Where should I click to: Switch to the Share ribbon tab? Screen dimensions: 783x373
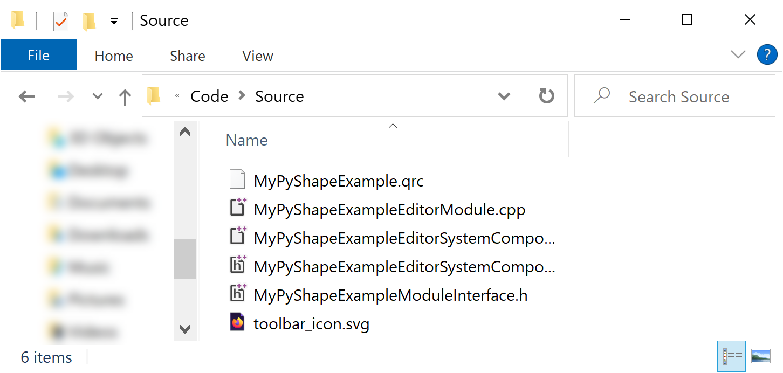[187, 56]
